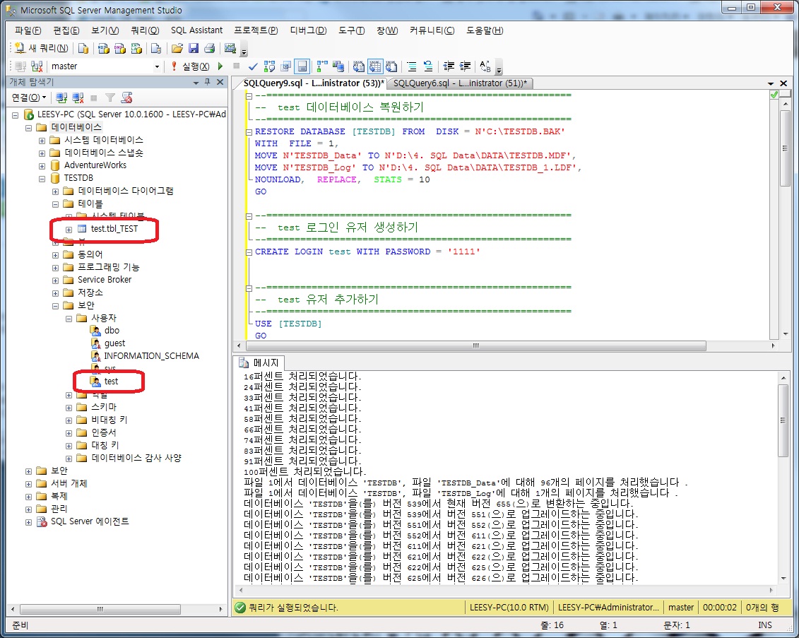Select the INFORMATION_SCHEMA user

click(x=151, y=355)
